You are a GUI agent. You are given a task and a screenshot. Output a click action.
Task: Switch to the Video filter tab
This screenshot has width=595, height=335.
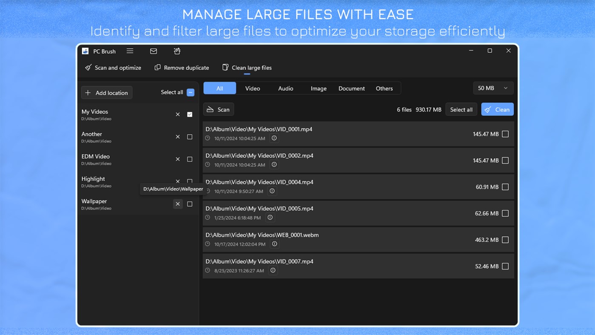[x=252, y=88]
